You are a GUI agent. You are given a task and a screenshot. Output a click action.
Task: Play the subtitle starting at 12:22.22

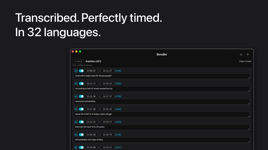pyautogui.click(x=76, y=122)
